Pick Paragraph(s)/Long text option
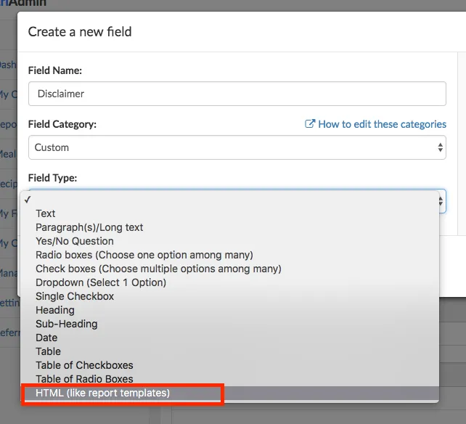 (x=89, y=227)
